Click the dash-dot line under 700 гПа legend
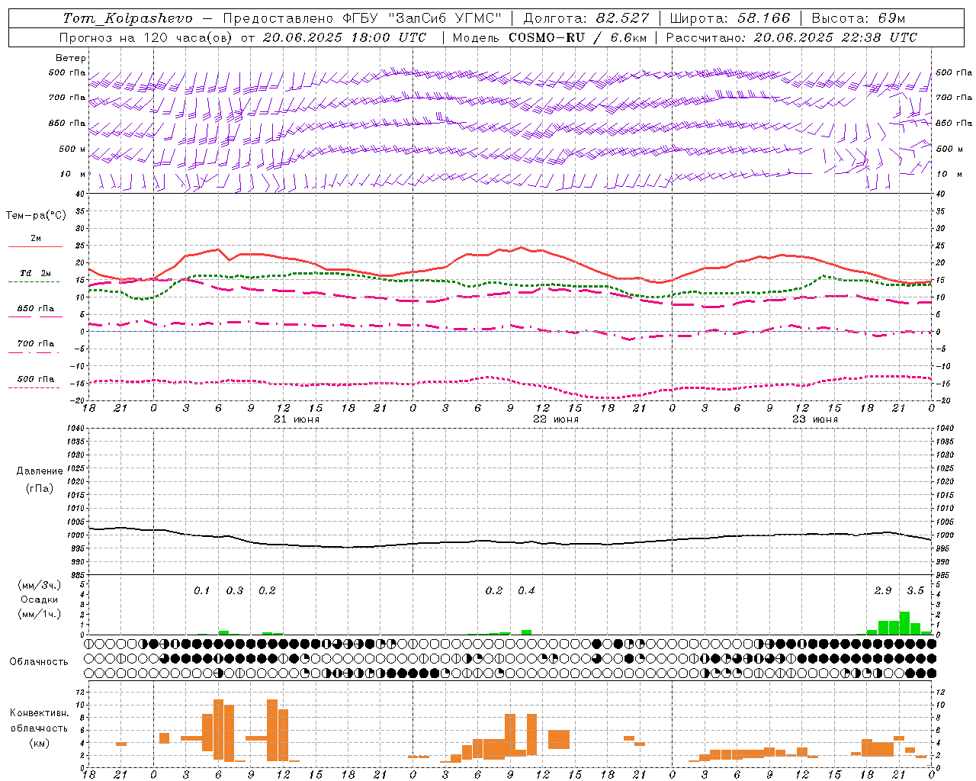 click(34, 353)
